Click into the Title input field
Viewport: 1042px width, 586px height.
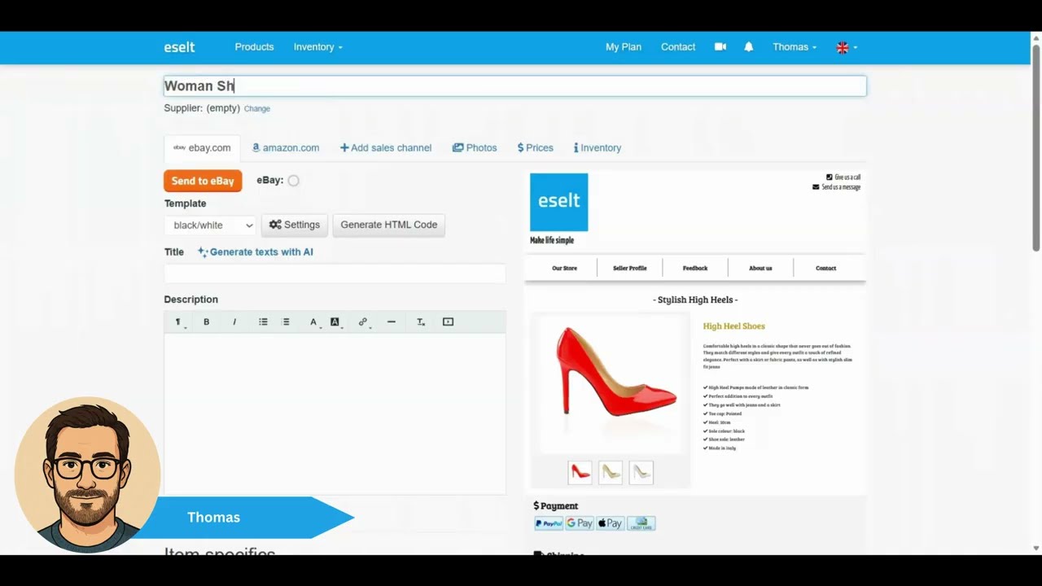(335, 274)
